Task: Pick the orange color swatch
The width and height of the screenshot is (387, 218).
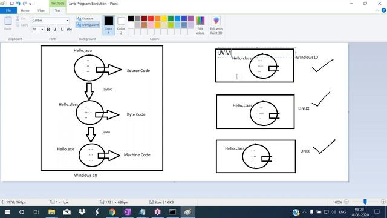Action: pyautogui.click(x=157, y=18)
